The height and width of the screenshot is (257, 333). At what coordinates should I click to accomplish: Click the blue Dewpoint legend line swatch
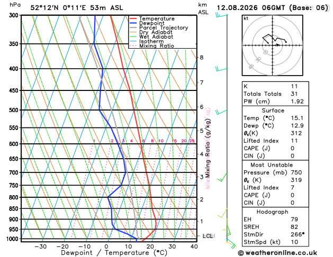pos(133,23)
